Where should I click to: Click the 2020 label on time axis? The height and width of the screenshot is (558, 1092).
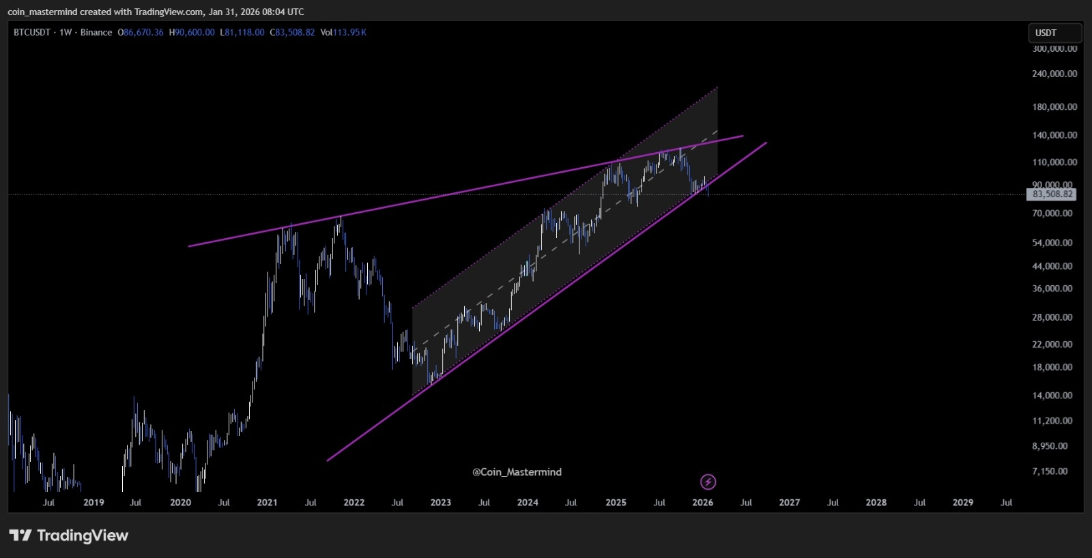click(180, 503)
